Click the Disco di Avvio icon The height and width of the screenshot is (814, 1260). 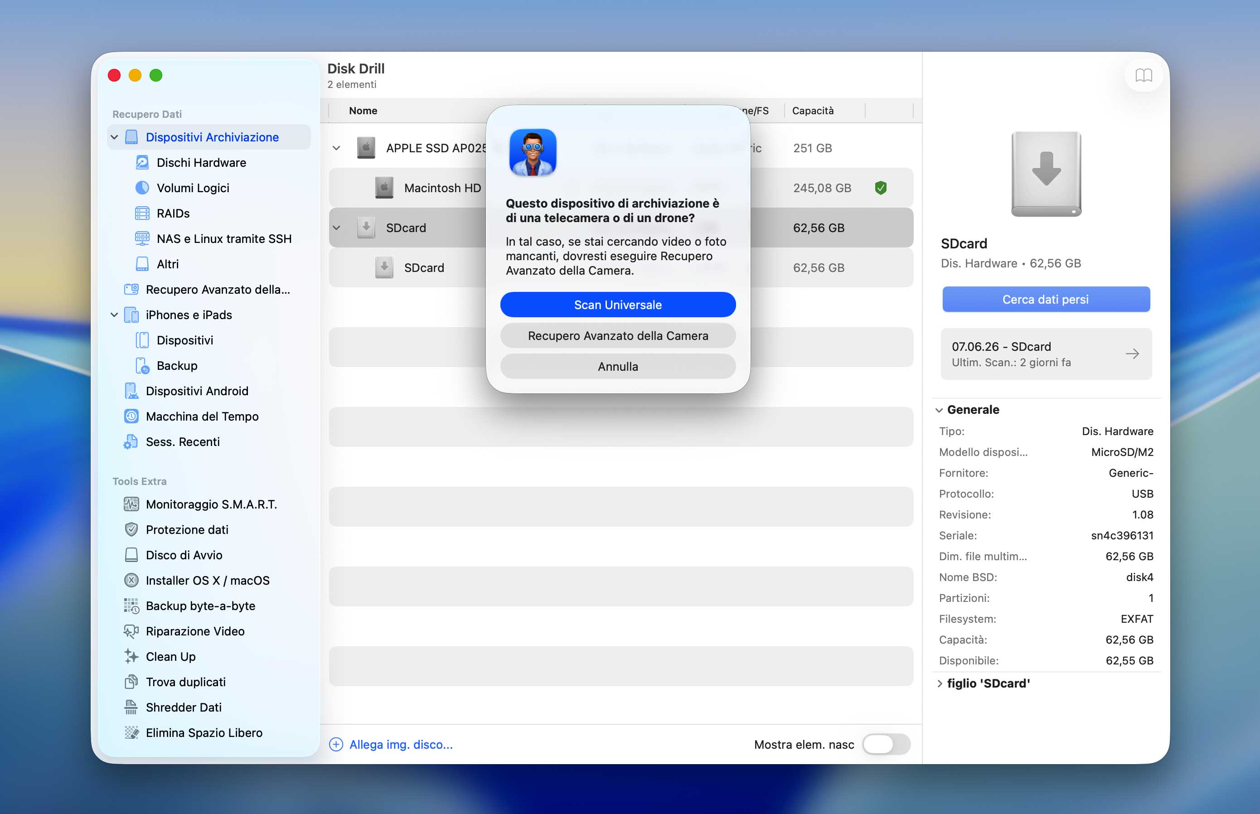131,554
